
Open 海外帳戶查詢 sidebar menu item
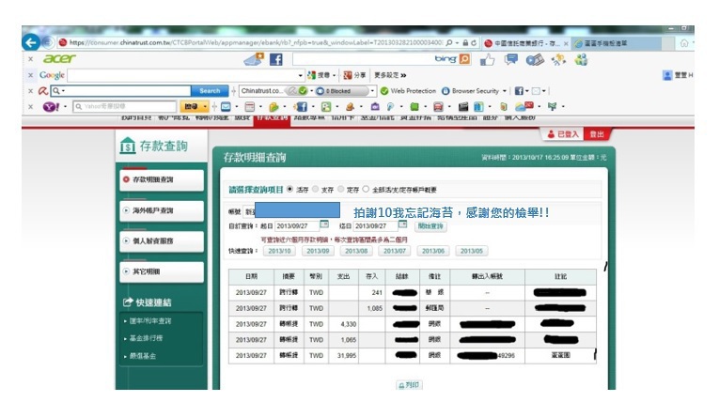click(x=160, y=210)
